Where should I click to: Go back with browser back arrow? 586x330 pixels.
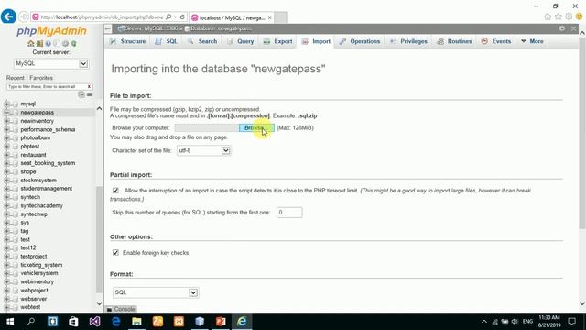[8, 16]
